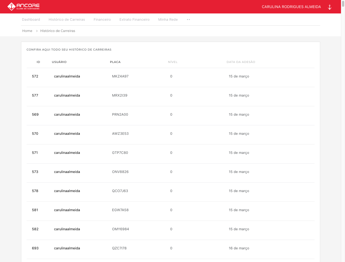Sort by the Nível column header
Viewport: 345px width, 262px height.
pyautogui.click(x=172, y=62)
